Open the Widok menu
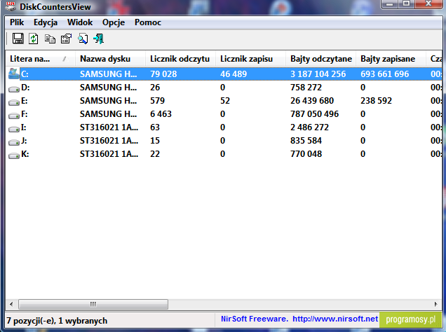446x332 pixels. [80, 22]
